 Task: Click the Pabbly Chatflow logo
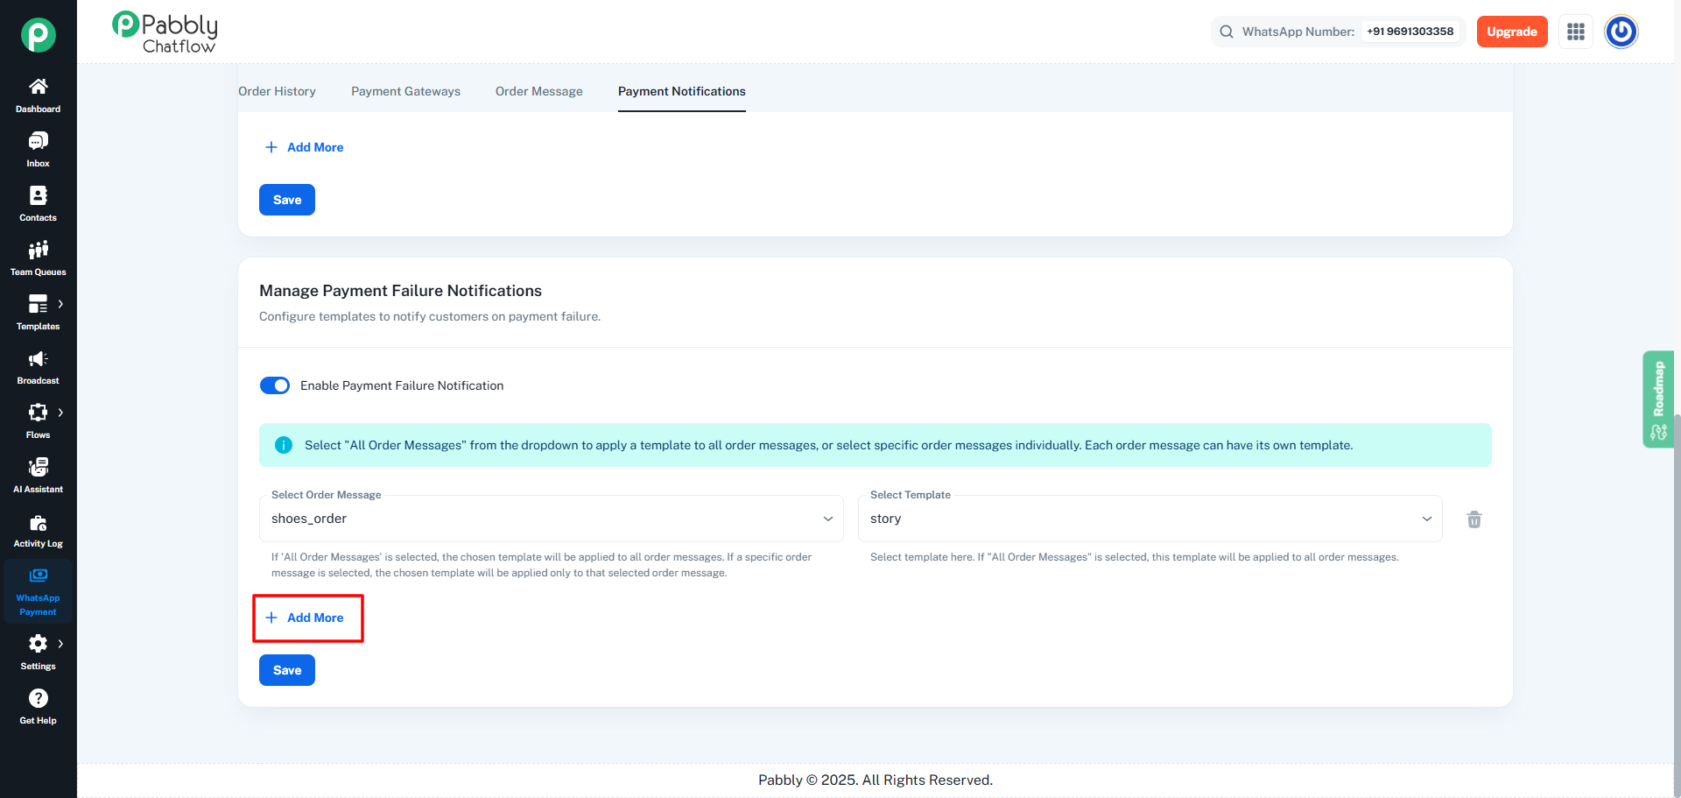click(165, 32)
